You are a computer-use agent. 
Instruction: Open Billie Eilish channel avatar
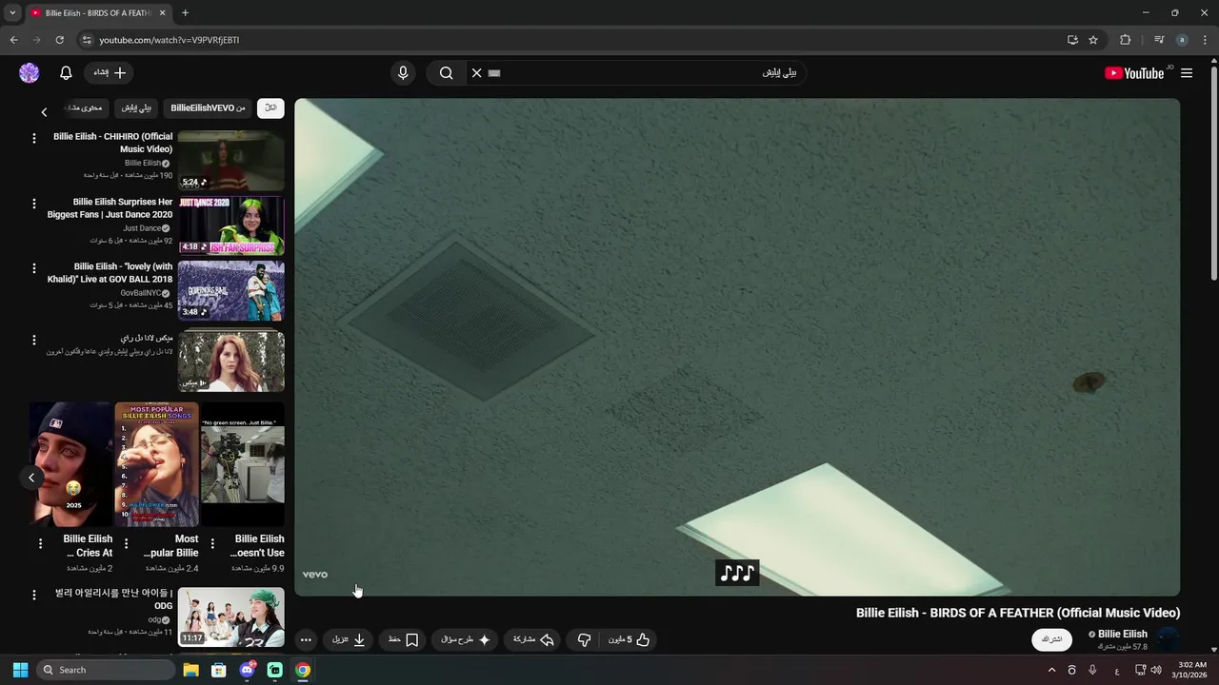[x=1168, y=639]
